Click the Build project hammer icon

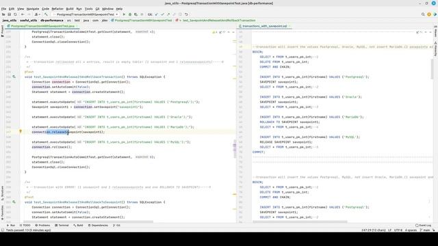[x=46, y=14]
